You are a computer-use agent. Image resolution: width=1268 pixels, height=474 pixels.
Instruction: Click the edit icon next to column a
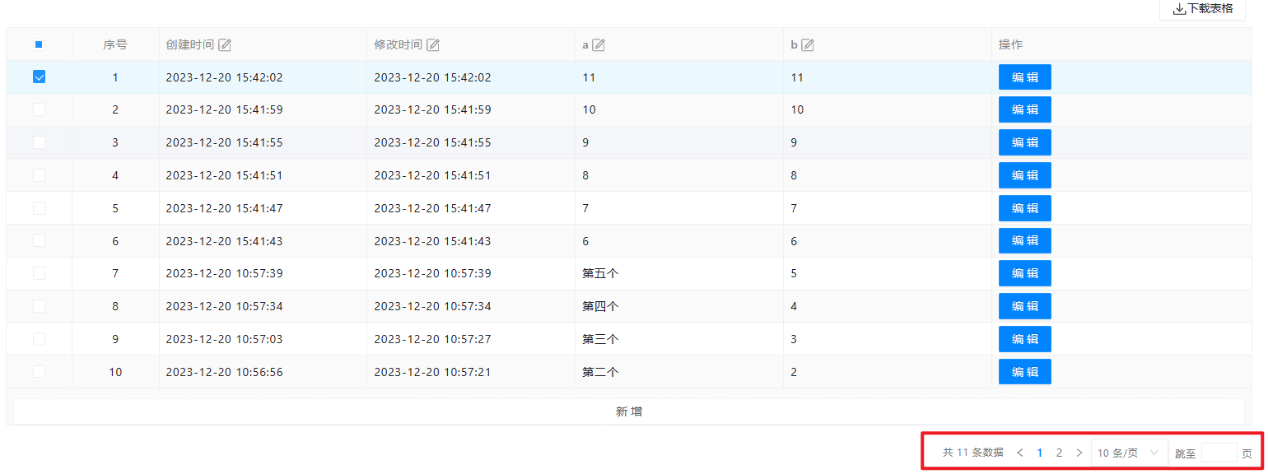(x=599, y=45)
